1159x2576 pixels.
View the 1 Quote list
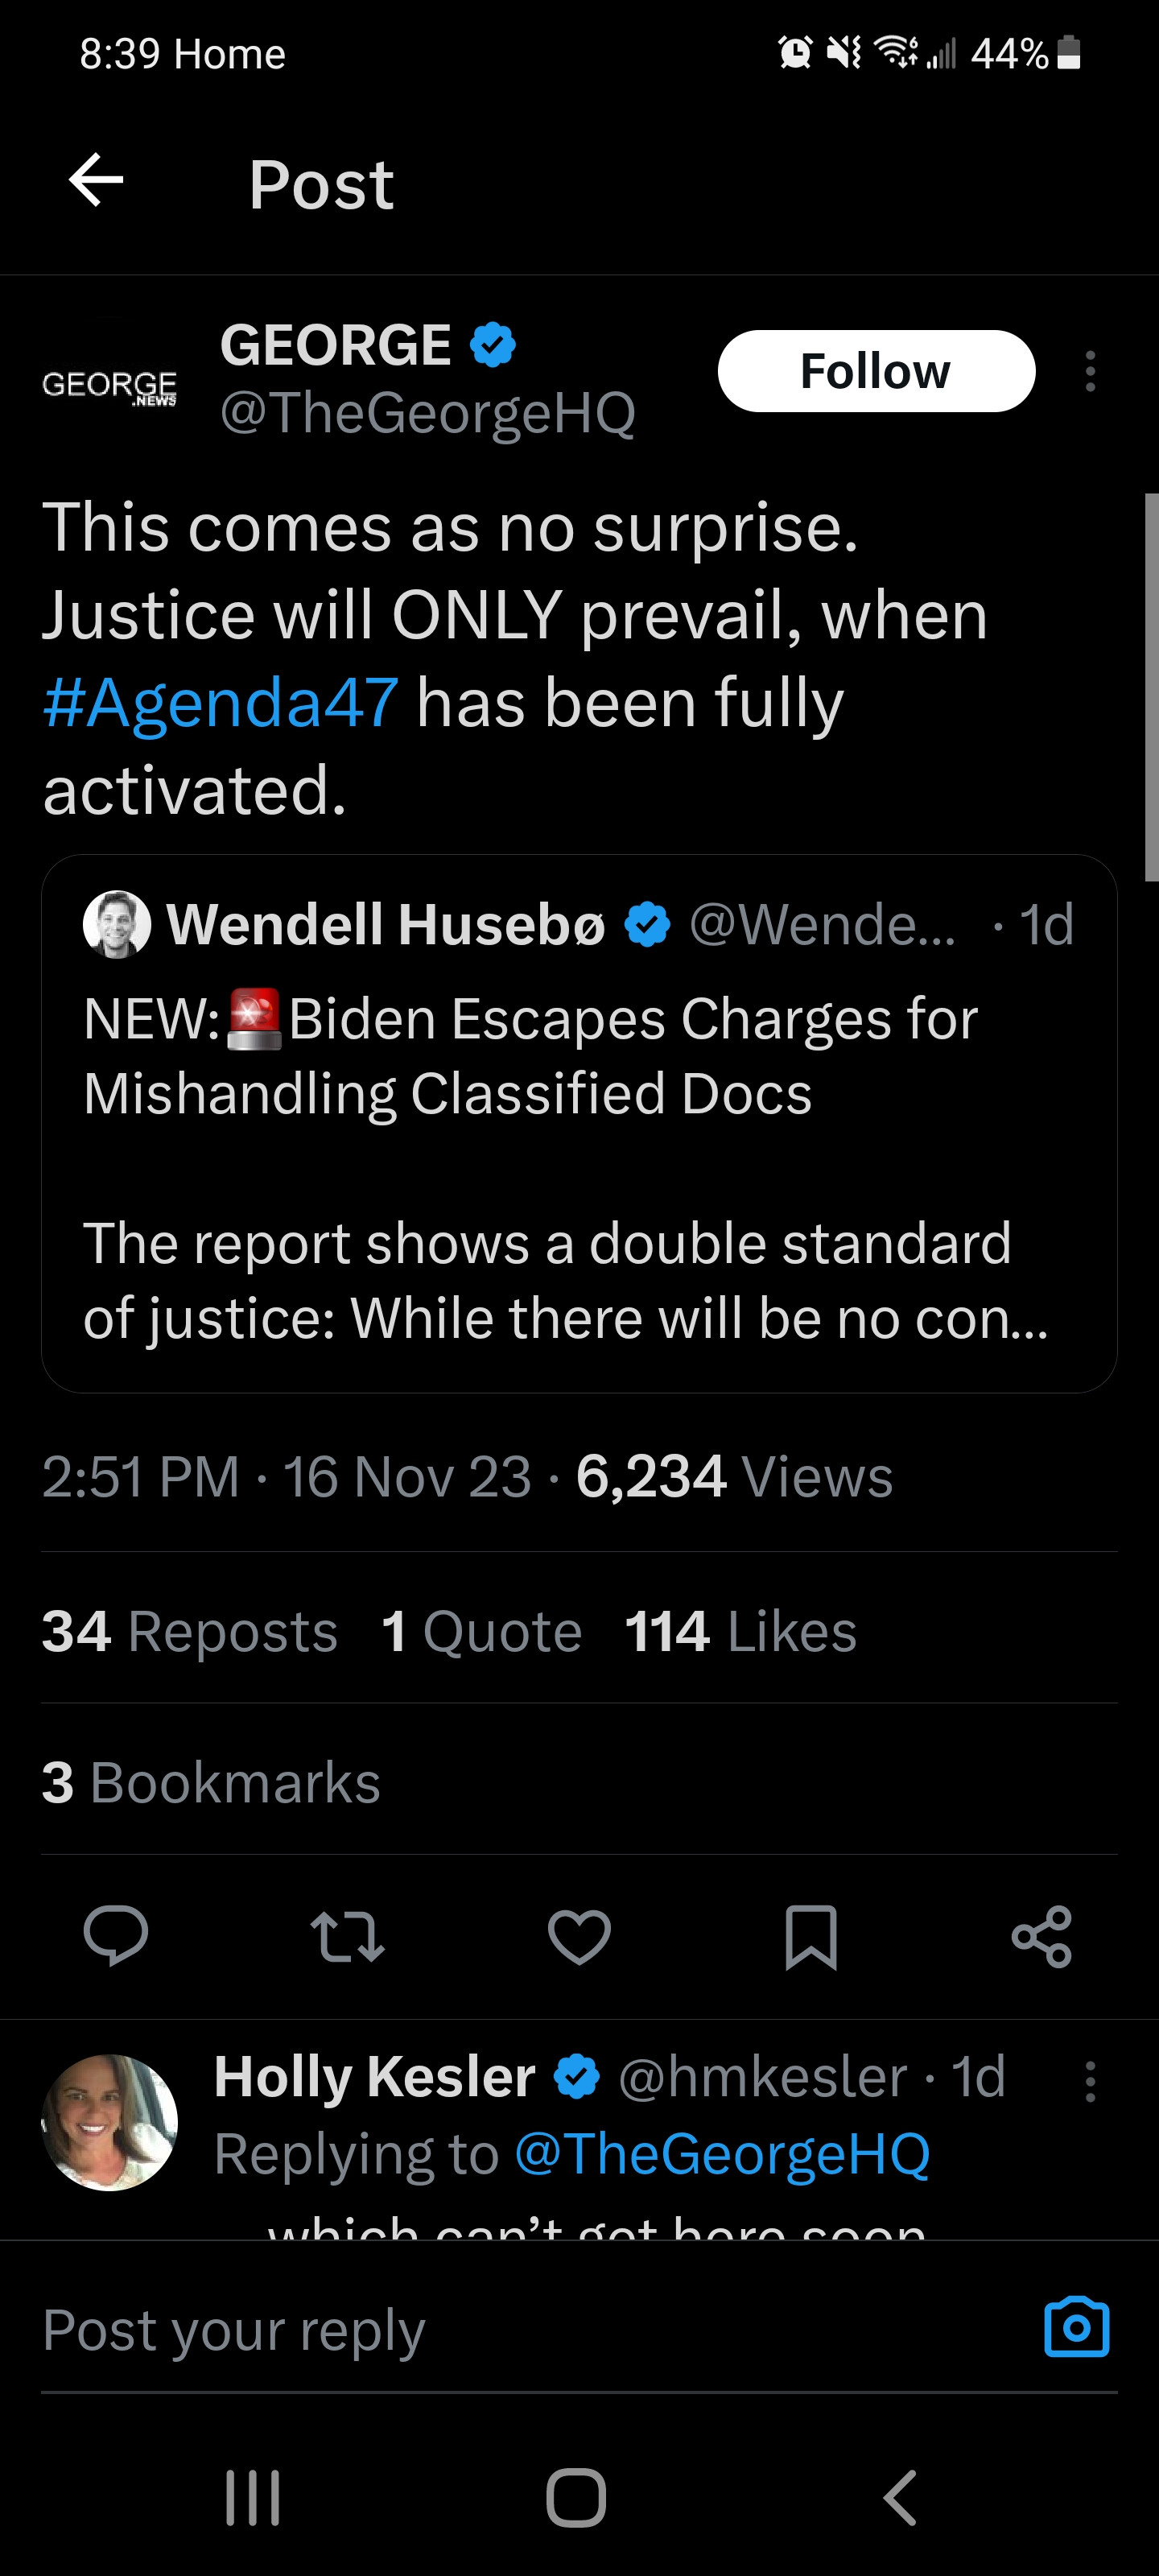coord(481,1631)
